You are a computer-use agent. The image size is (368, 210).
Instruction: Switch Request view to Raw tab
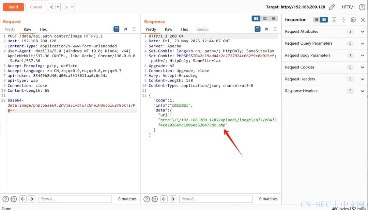point(27,29)
